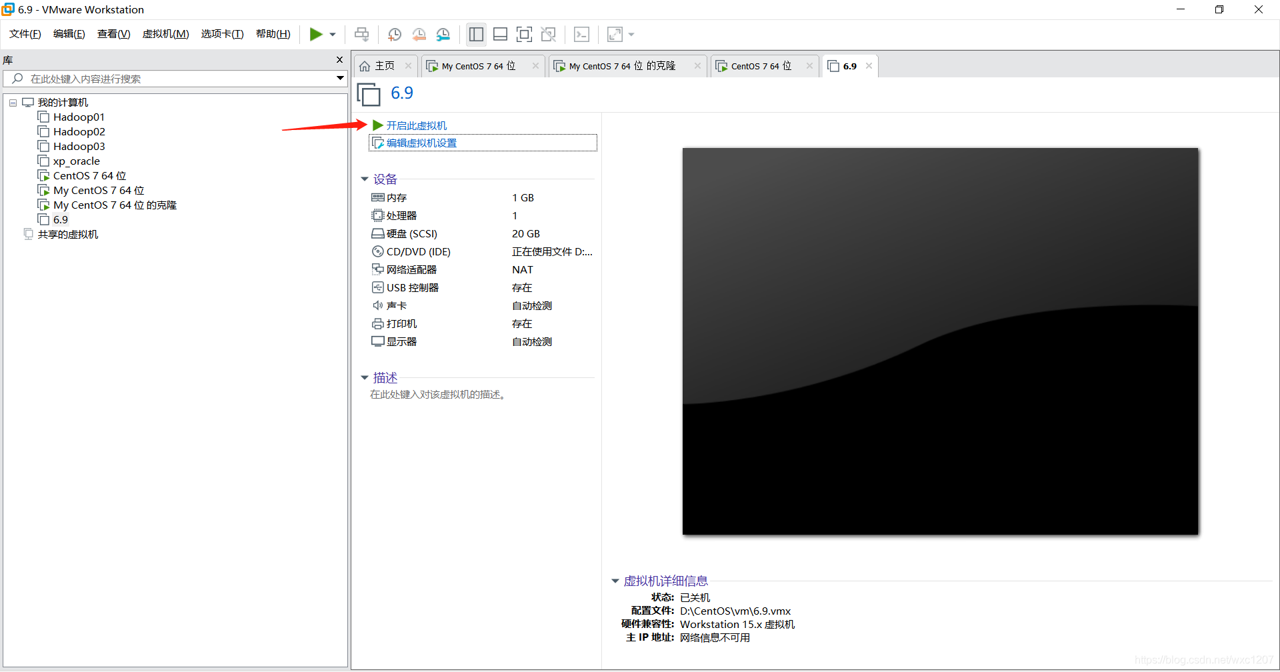Collapse the 描述 section
This screenshot has height=672, width=1280.
pos(365,378)
